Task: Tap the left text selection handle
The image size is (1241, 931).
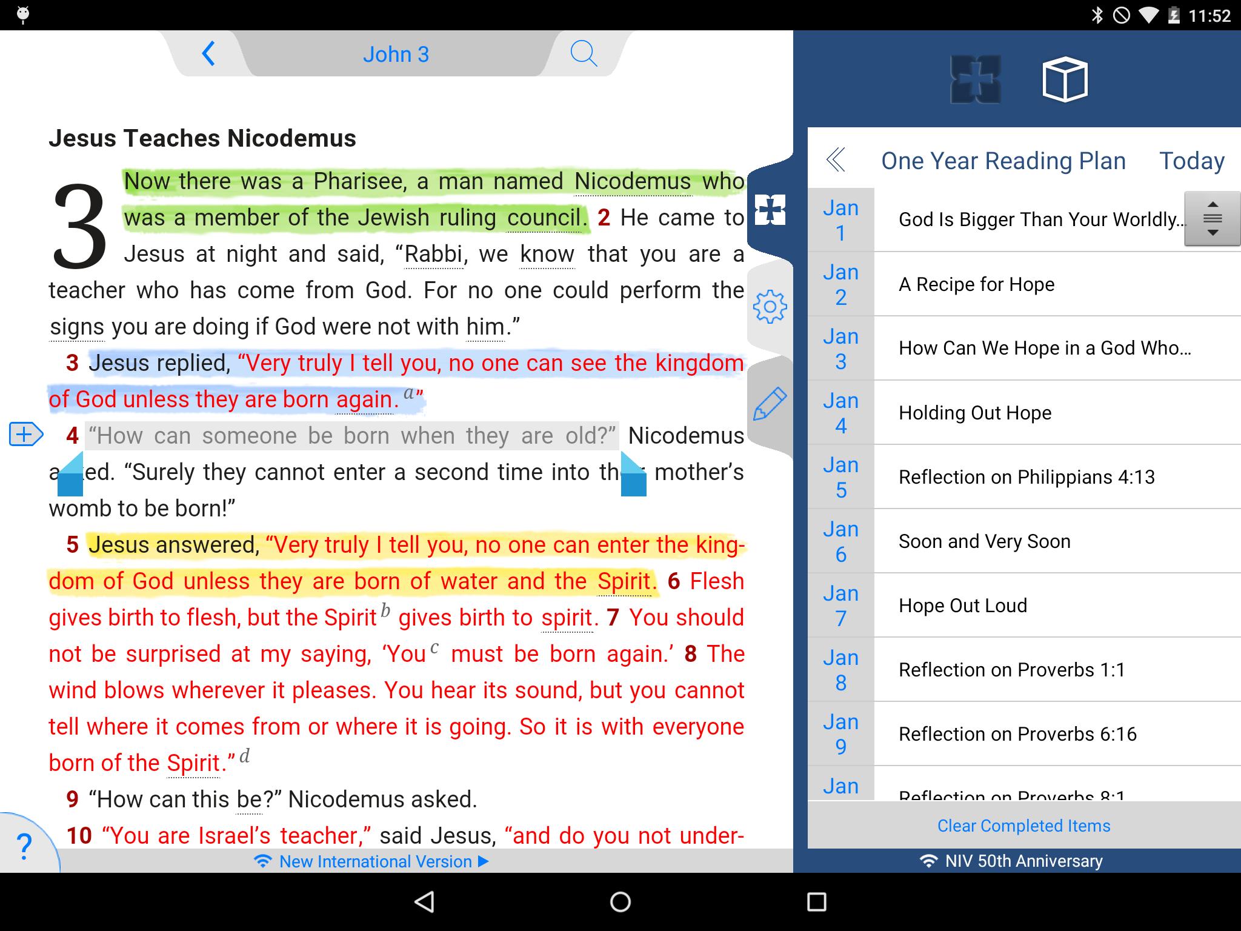Action: click(x=70, y=475)
